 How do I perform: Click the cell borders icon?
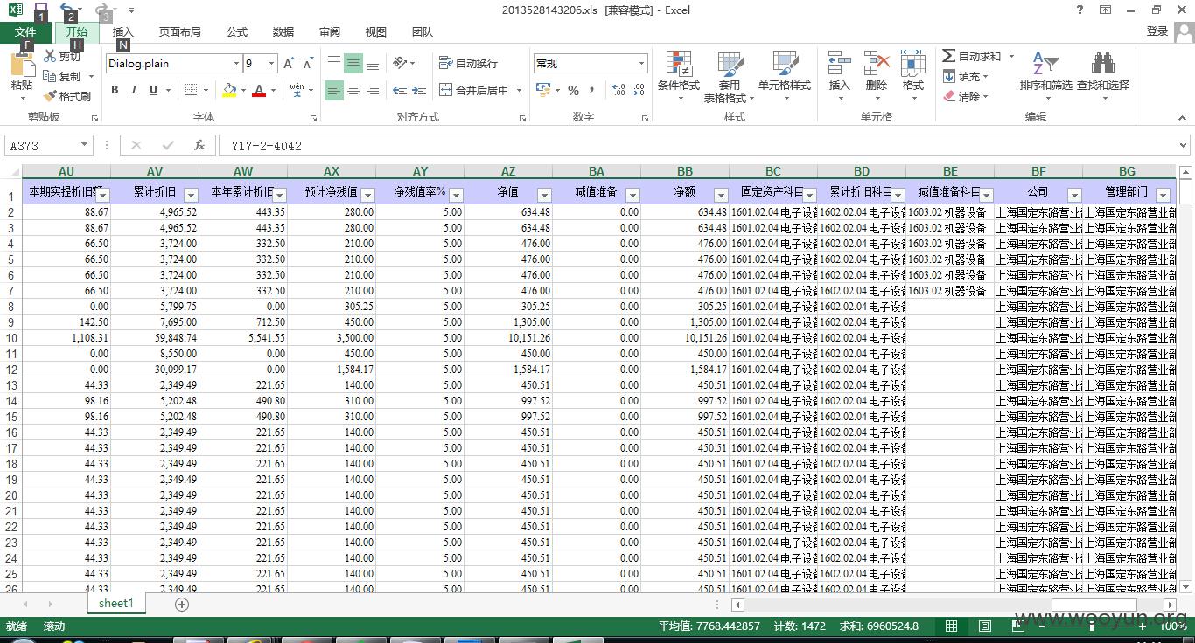pos(192,90)
